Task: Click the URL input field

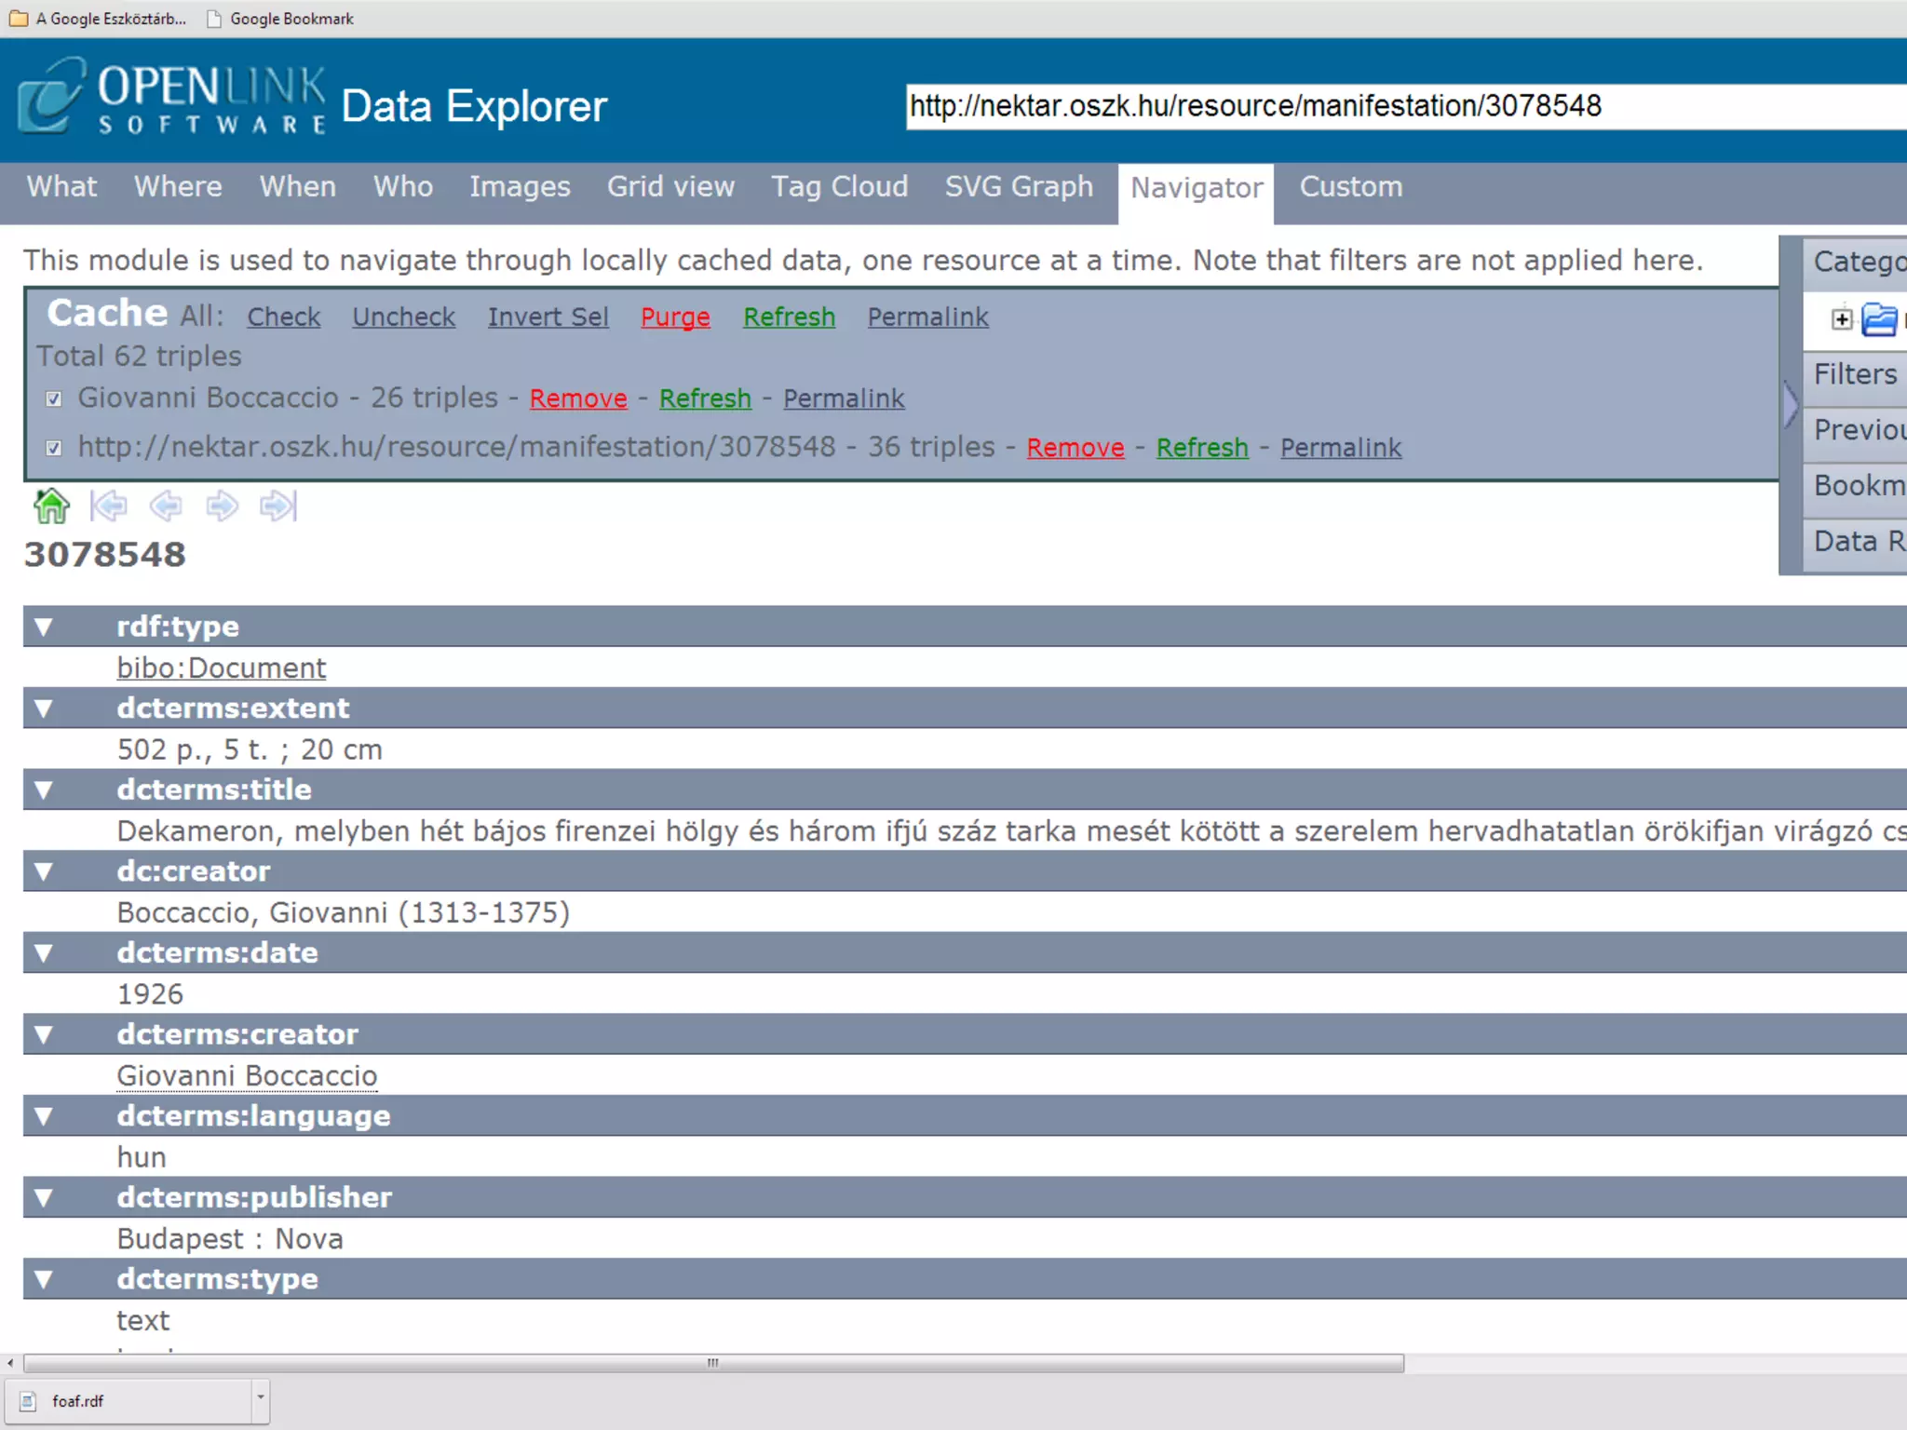Action: tap(1397, 106)
